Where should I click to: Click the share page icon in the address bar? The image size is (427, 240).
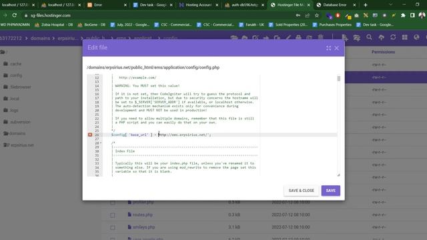pyautogui.click(x=308, y=15)
